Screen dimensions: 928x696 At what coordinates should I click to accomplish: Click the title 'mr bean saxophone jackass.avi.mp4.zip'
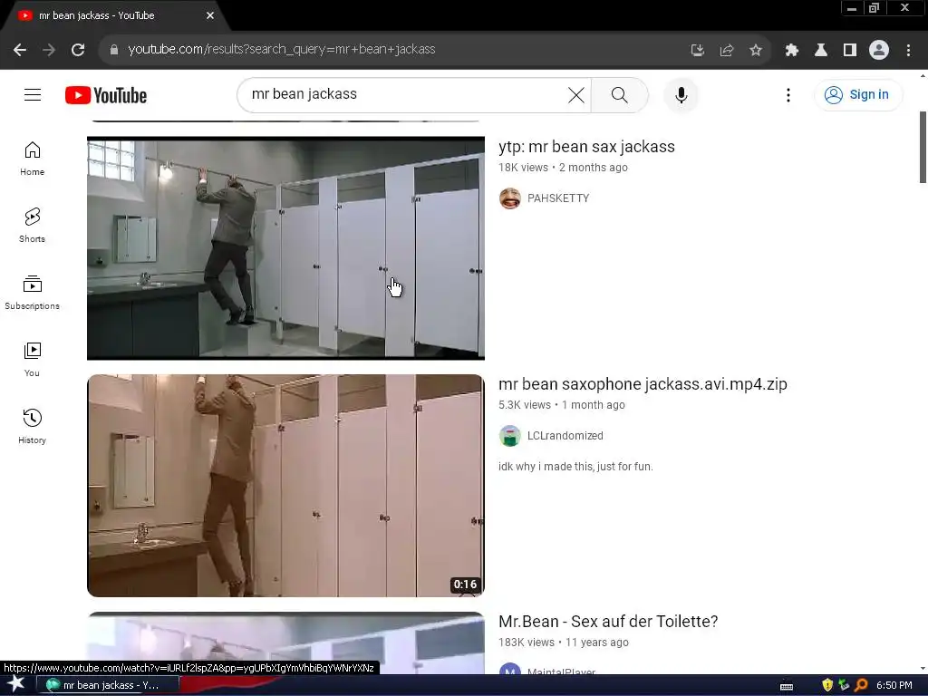click(x=643, y=384)
